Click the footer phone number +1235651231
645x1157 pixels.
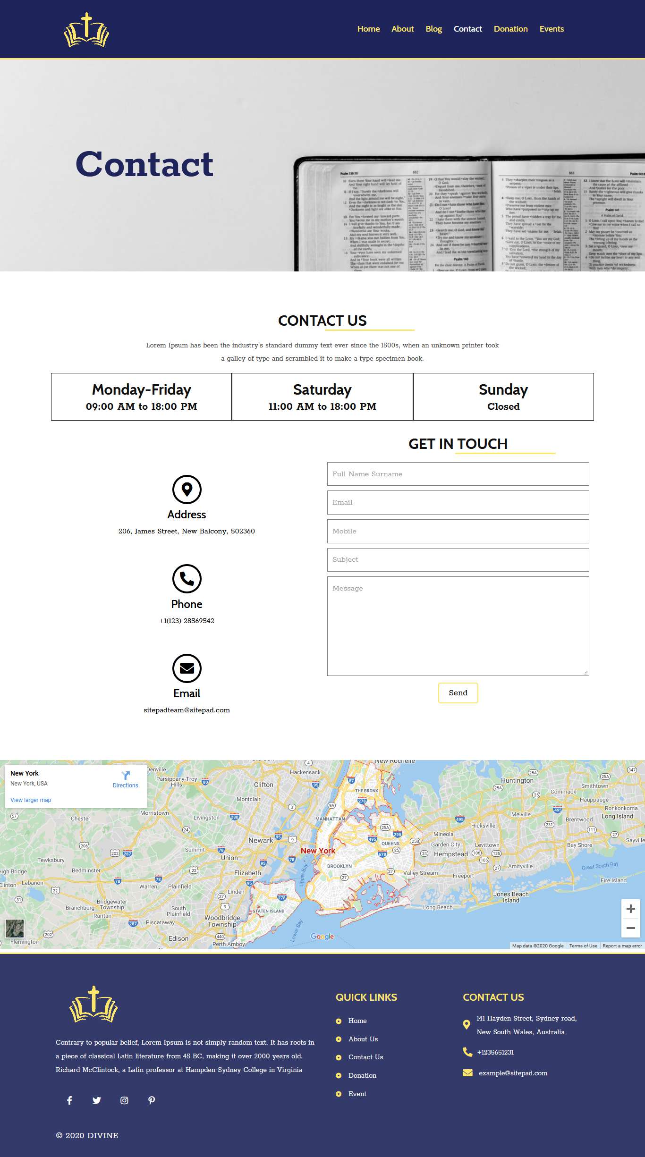click(495, 1052)
